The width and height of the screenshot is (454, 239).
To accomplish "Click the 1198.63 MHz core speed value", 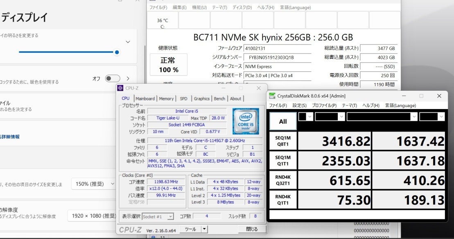I will [166, 182].
